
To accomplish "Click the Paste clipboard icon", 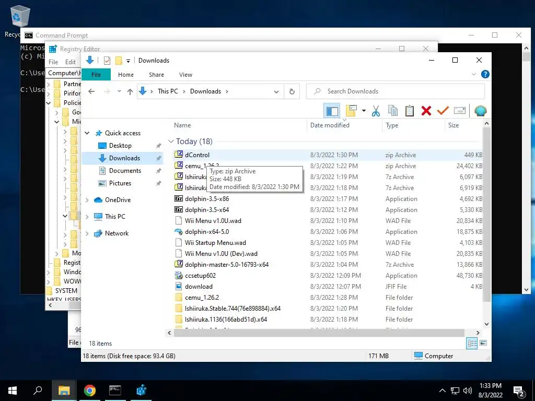I will (x=410, y=111).
